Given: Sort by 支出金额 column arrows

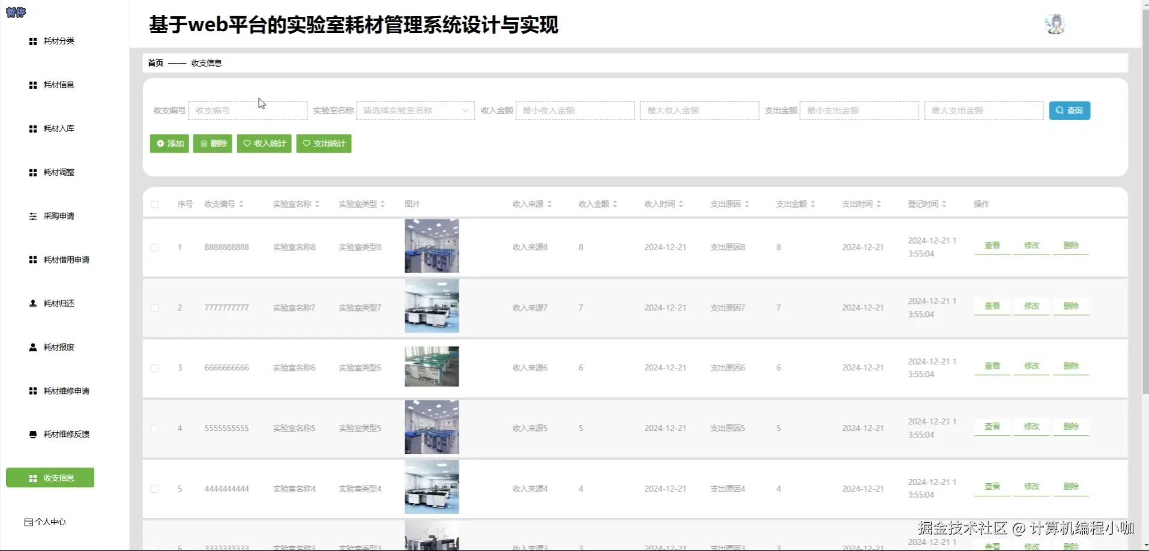Looking at the screenshot, I should [x=813, y=204].
